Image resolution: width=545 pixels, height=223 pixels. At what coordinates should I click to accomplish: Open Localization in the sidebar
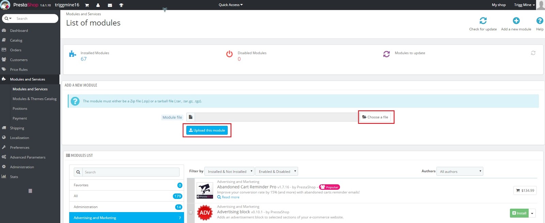19,138
